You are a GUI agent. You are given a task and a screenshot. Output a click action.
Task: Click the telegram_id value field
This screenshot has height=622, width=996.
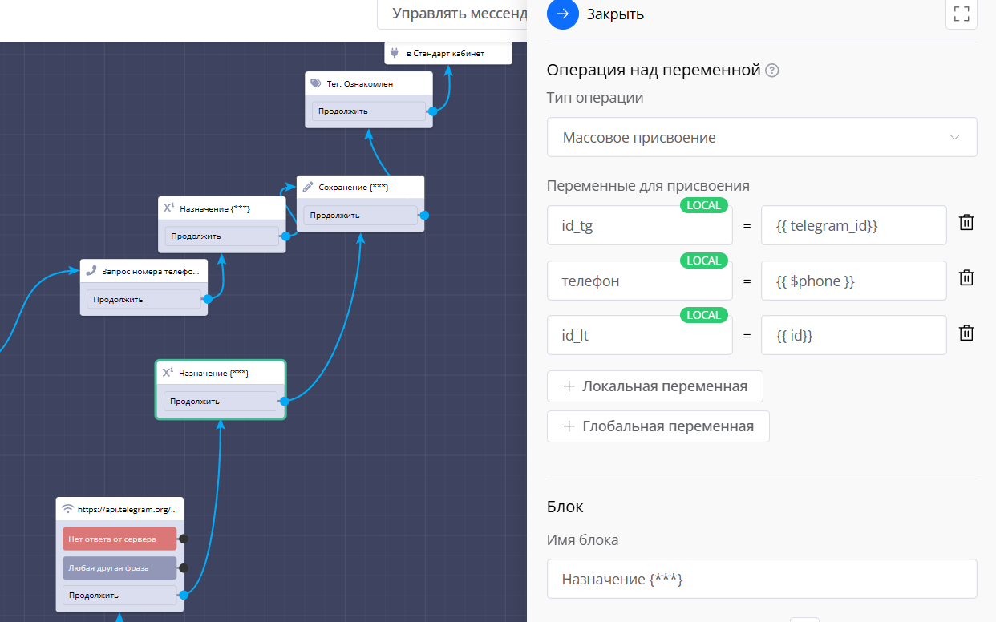[853, 226]
